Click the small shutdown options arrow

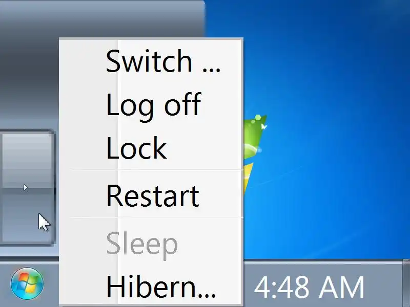click(x=25, y=187)
